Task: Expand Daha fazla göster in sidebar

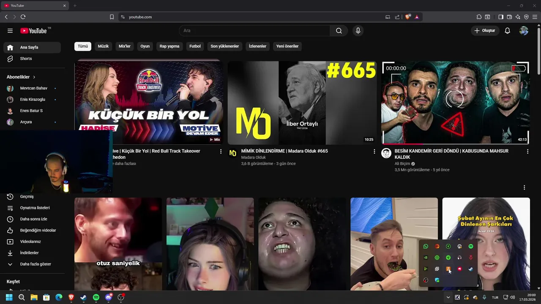Action: point(32,264)
